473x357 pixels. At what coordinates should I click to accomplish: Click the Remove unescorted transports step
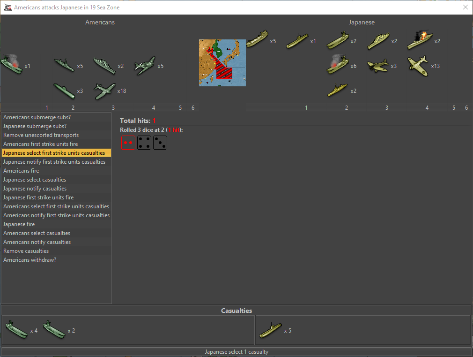coord(41,135)
